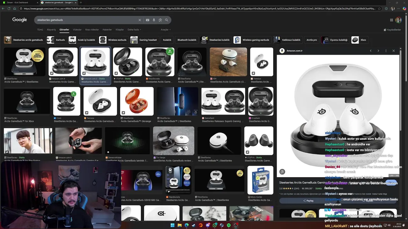Select Kulak içi kulaklık filter chip
Viewport: 408px width, 229px height.
pos(83,40)
